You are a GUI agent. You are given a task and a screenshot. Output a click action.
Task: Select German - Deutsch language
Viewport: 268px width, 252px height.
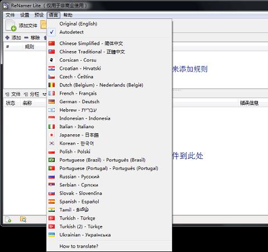109,101
